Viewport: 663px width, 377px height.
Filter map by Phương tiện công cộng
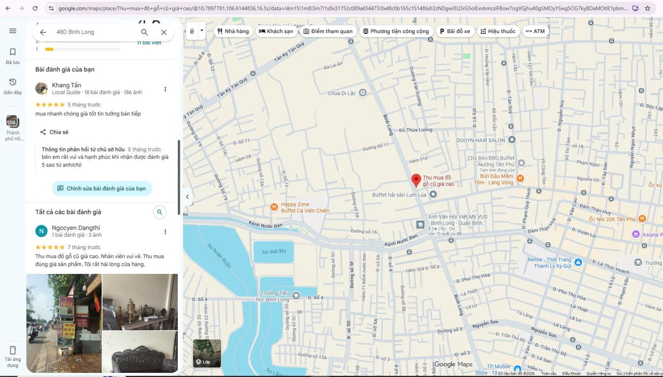click(x=396, y=31)
